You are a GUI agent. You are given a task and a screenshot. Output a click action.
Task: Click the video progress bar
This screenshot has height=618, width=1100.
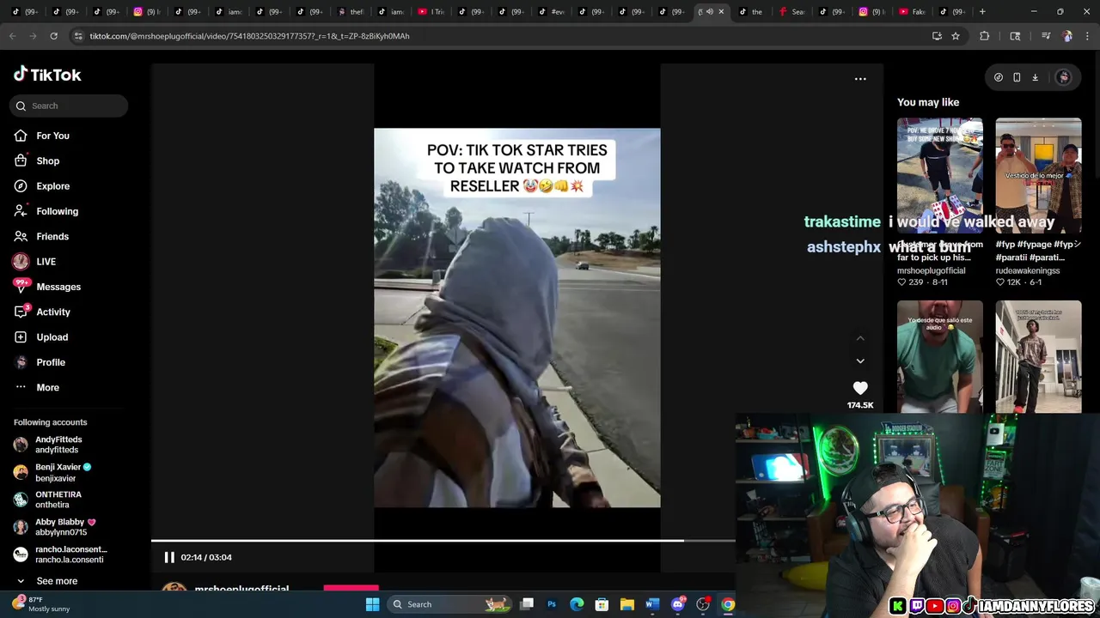tap(443, 541)
